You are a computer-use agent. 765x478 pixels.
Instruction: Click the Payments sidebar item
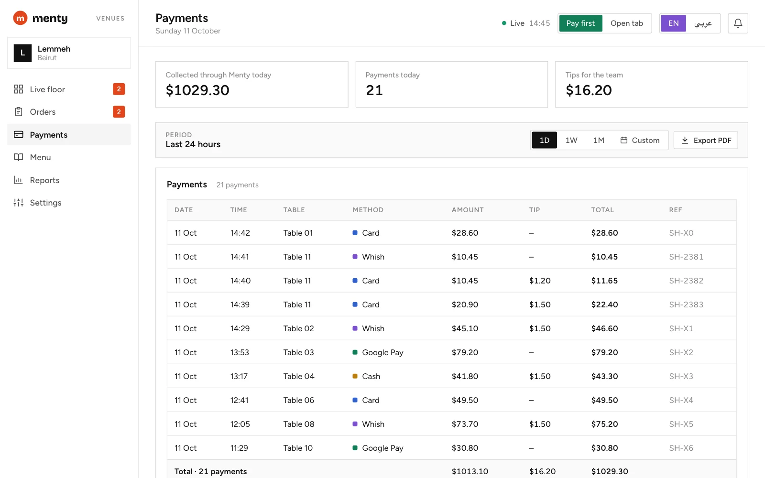pyautogui.click(x=69, y=134)
